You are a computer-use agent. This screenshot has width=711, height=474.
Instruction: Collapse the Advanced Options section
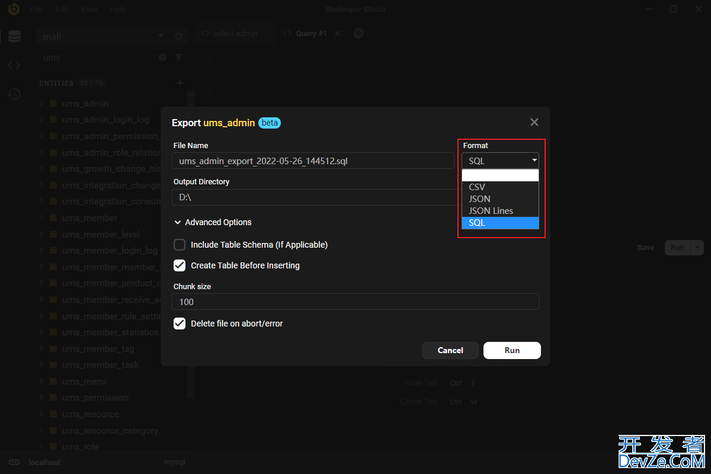pyautogui.click(x=213, y=222)
